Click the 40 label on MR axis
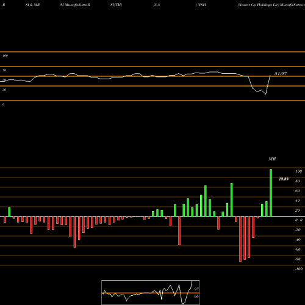Image resolution: width=305 pixels, height=305 pixels. [x=298, y=201]
